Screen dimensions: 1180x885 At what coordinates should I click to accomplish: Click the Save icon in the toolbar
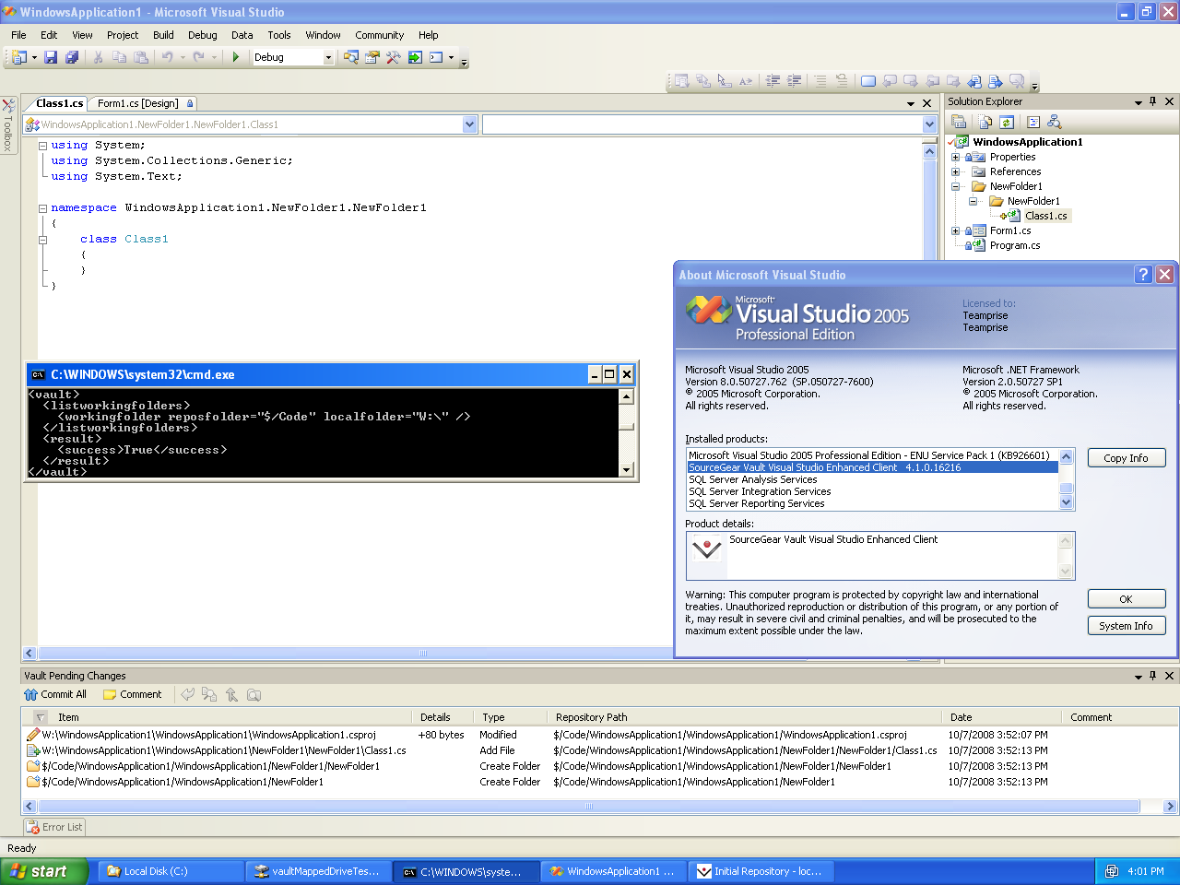[51, 57]
